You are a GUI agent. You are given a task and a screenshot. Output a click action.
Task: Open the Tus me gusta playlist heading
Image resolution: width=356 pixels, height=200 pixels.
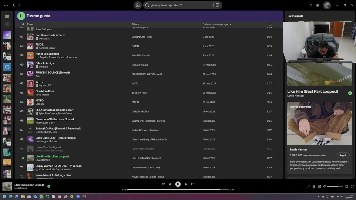tap(38, 16)
